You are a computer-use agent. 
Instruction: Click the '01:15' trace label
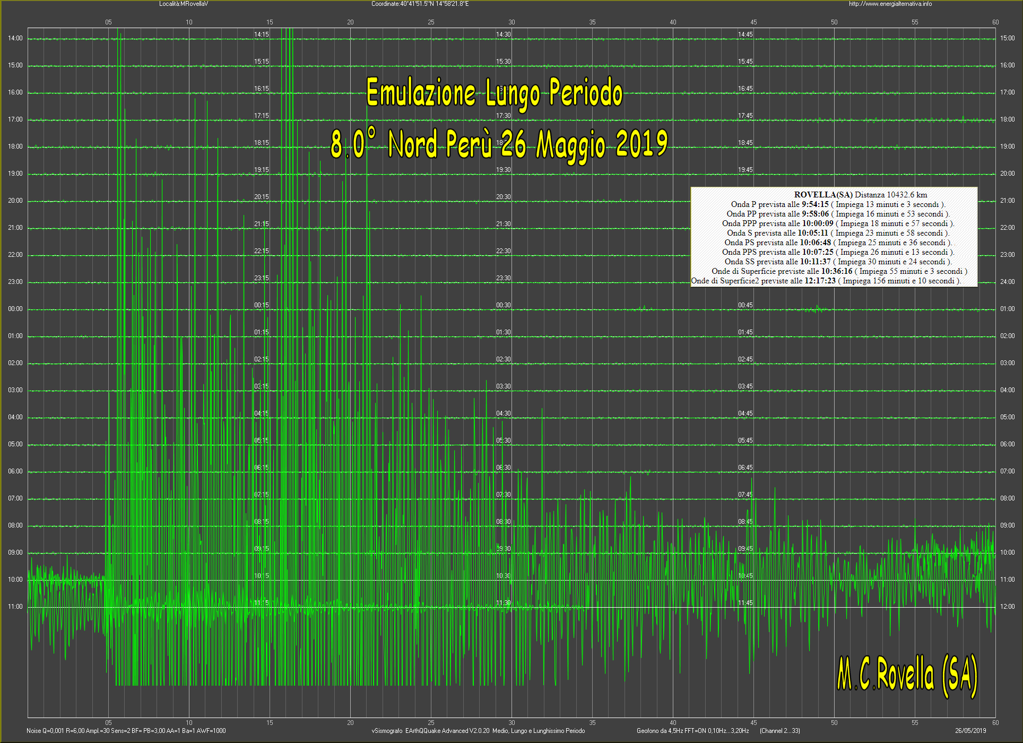(262, 332)
